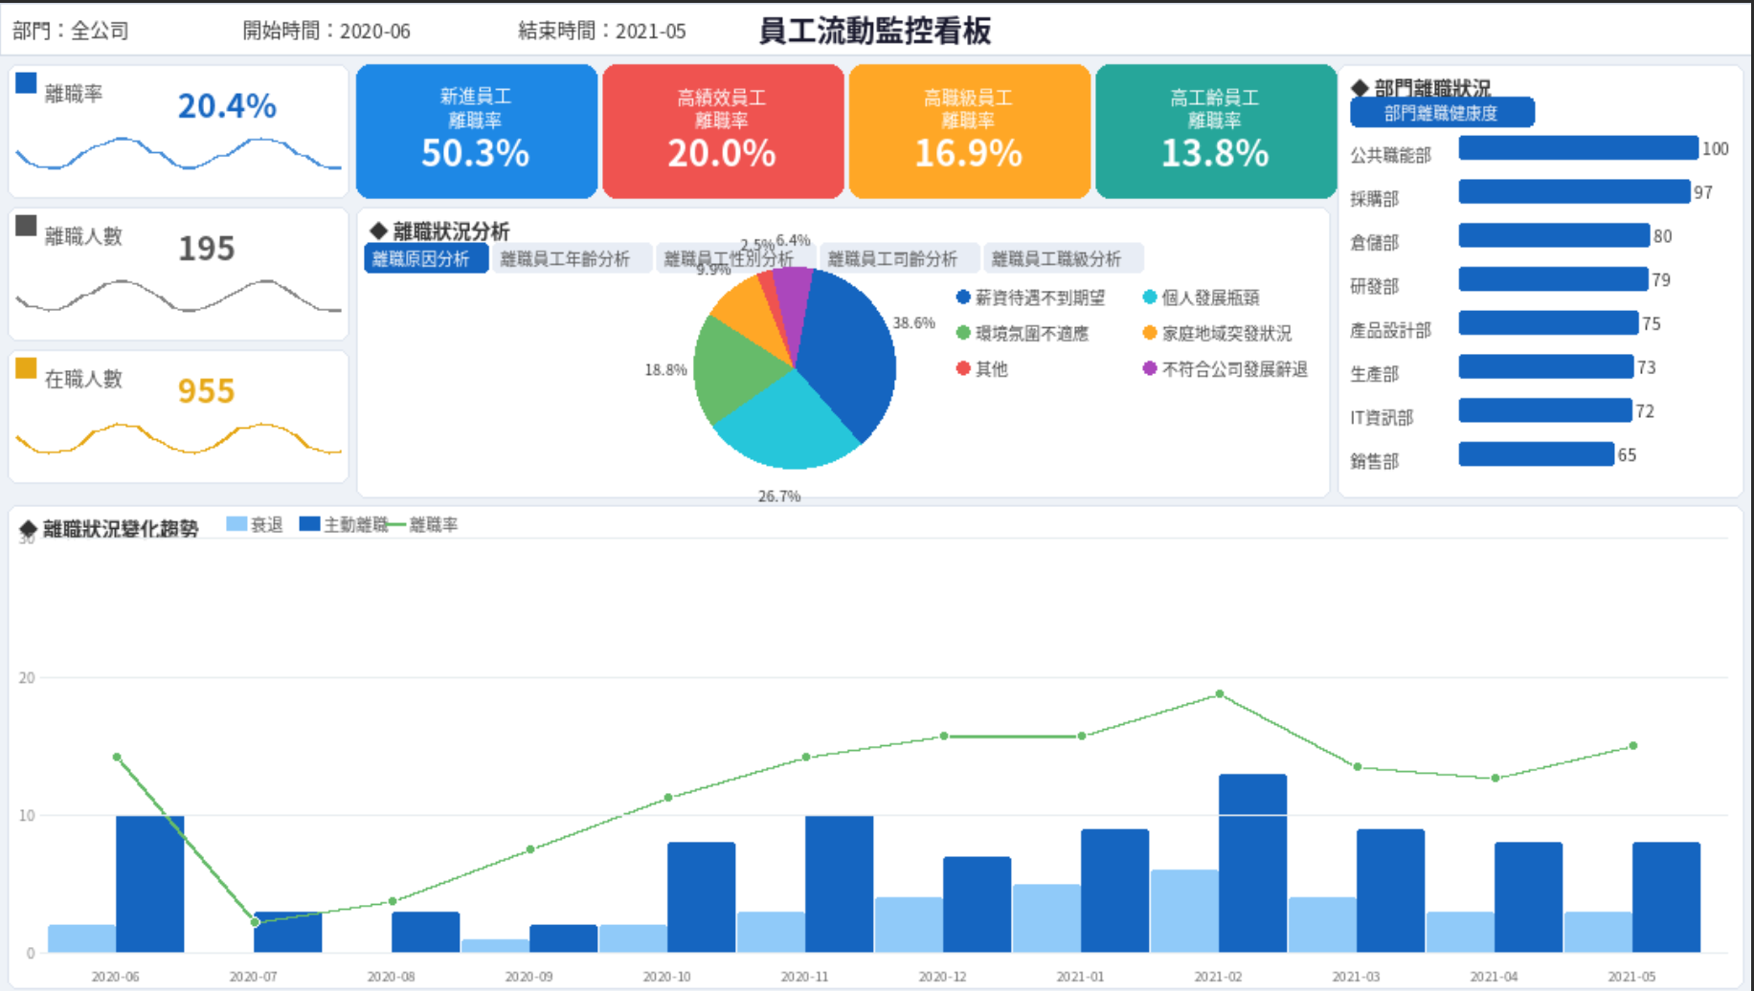
Task: Click the 2021-02 主動離職 bar
Action: pos(1252,863)
